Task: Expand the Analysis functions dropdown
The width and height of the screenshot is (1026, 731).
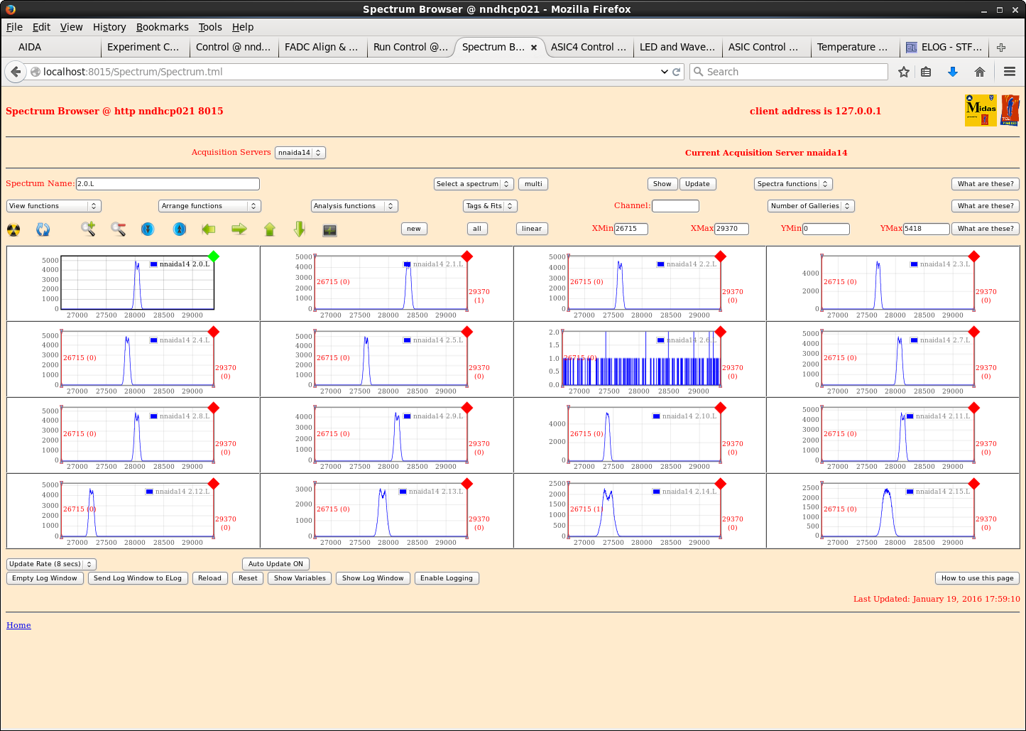Action: coord(354,206)
